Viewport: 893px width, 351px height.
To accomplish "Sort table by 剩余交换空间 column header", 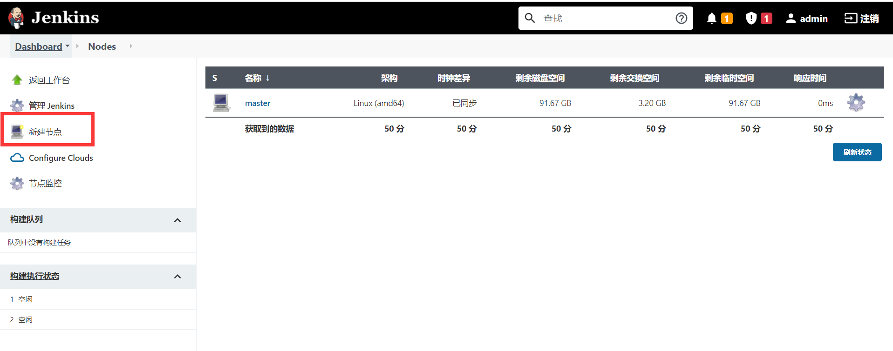I will (x=634, y=78).
